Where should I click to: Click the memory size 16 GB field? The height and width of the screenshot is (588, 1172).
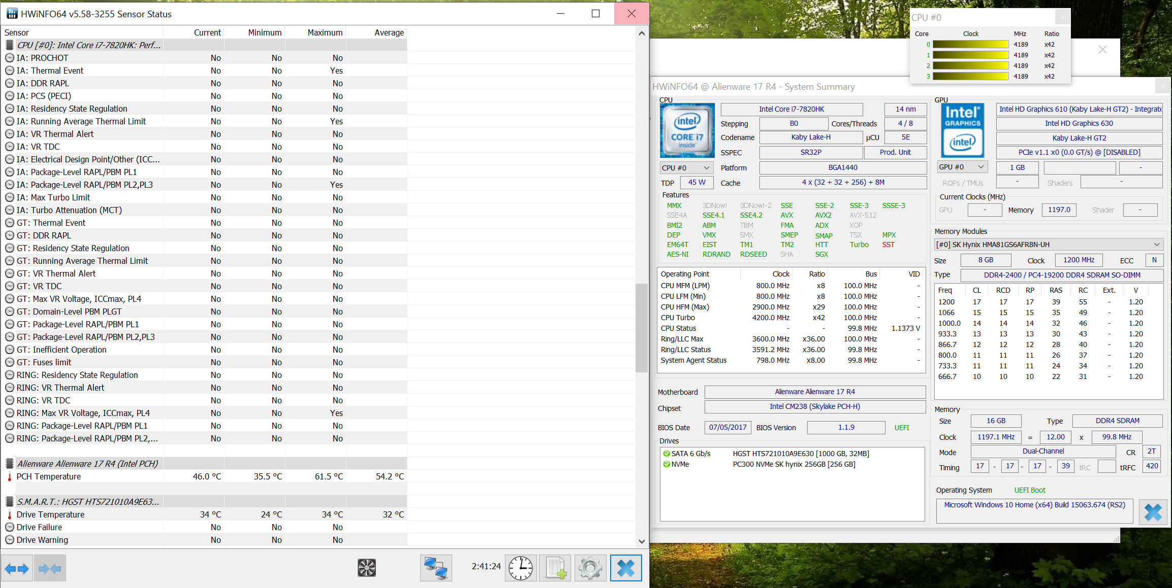996,421
